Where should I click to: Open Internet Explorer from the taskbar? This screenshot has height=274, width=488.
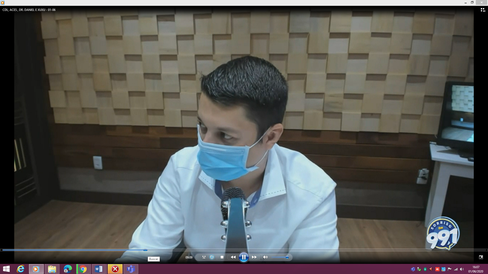tap(21, 269)
